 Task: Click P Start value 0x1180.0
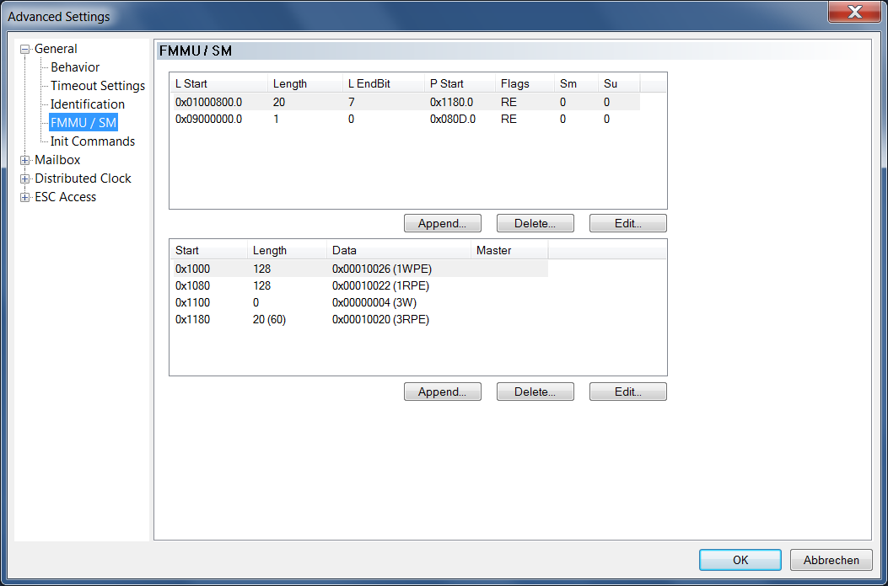pos(451,102)
